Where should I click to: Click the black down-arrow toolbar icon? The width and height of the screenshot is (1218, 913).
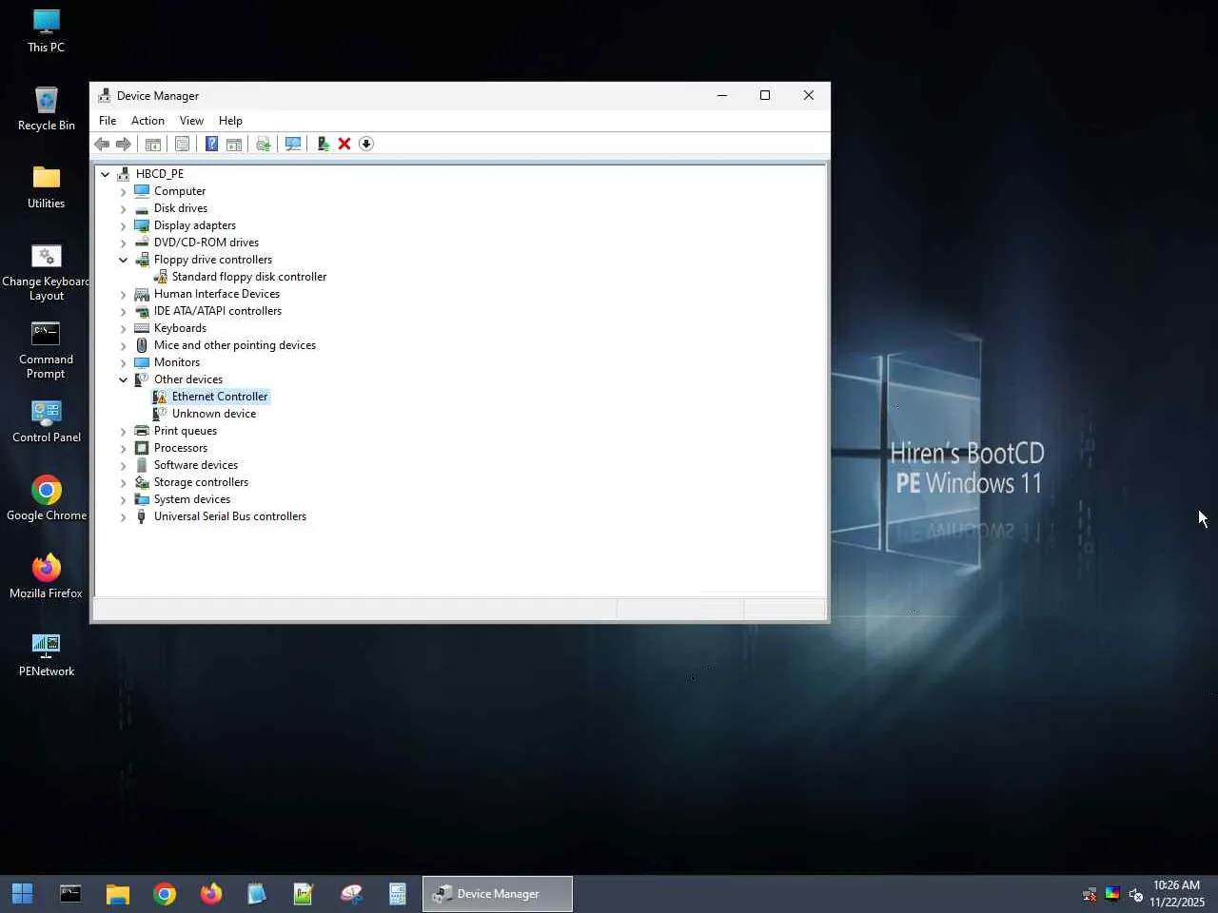(366, 144)
